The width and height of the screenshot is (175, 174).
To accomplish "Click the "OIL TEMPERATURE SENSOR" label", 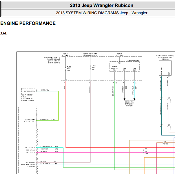I will [x=165, y=58].
